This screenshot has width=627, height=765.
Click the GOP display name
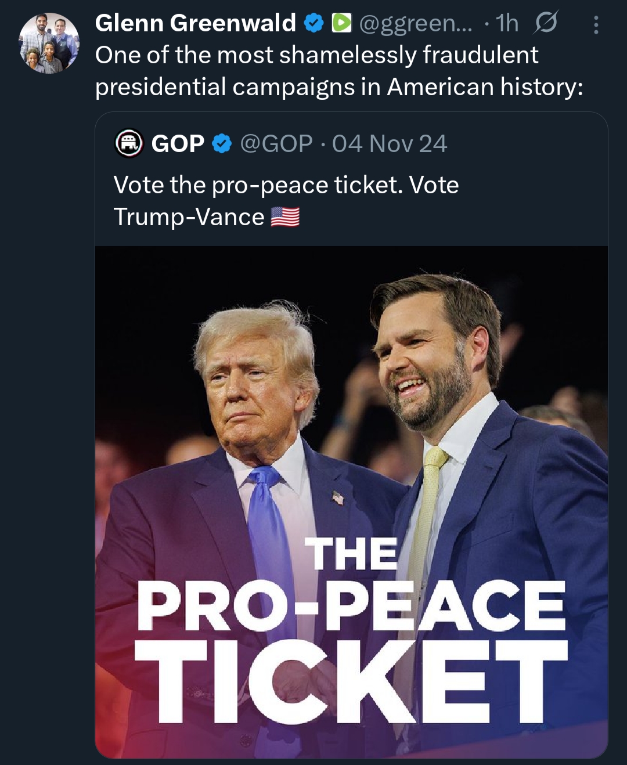point(178,144)
